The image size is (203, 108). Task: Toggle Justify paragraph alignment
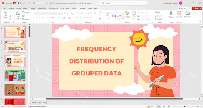point(87,18)
